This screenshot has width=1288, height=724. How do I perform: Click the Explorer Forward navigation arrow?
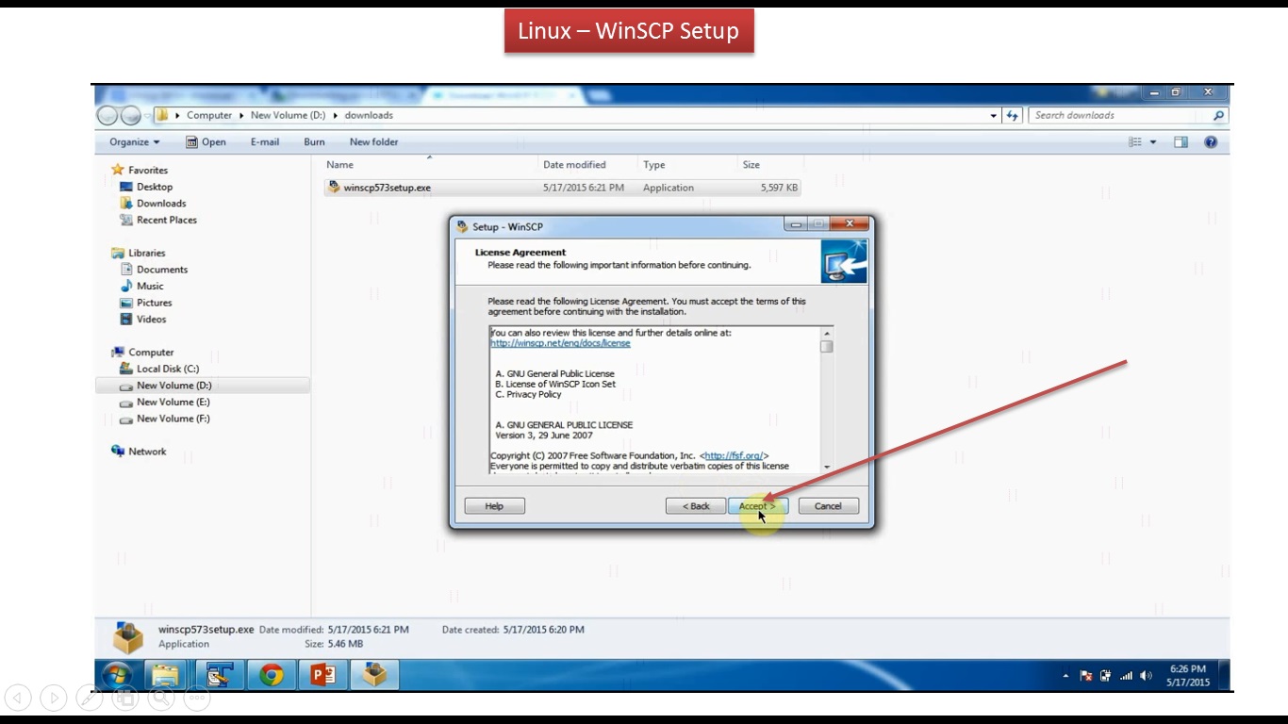coord(131,116)
